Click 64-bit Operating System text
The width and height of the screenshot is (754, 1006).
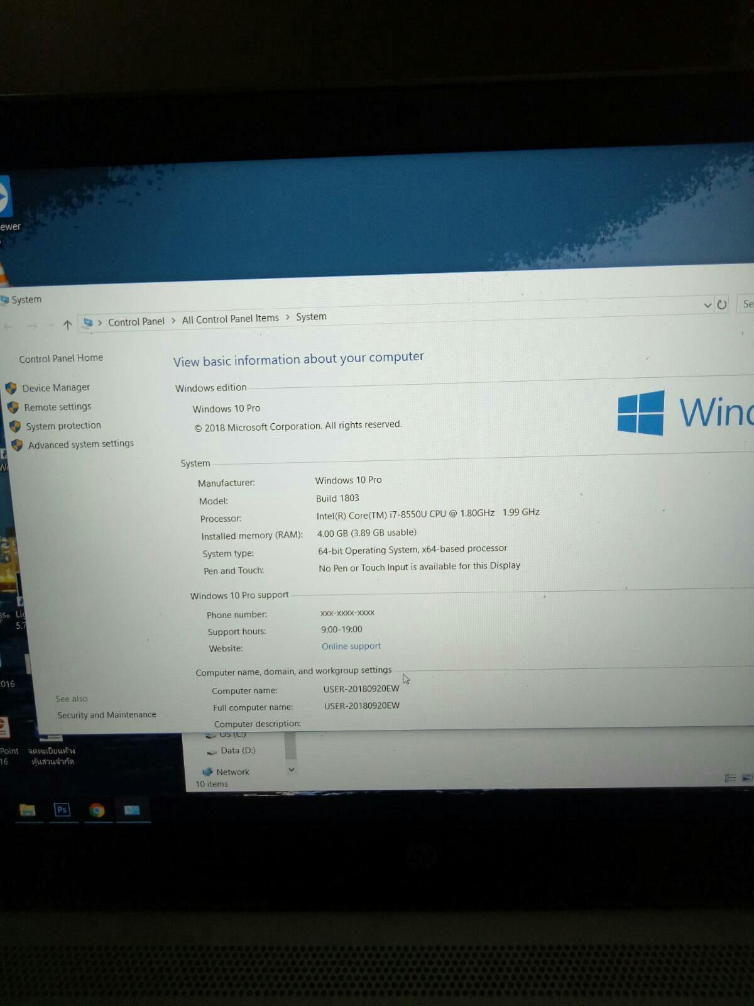[x=412, y=550]
